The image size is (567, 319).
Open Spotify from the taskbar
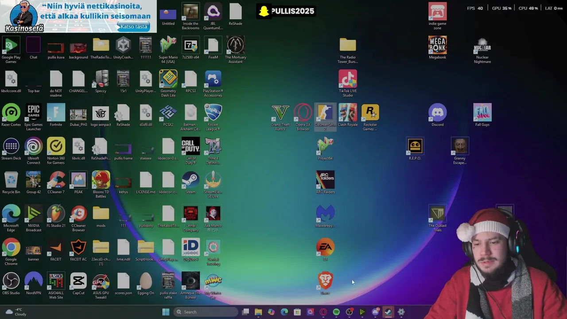click(x=336, y=312)
